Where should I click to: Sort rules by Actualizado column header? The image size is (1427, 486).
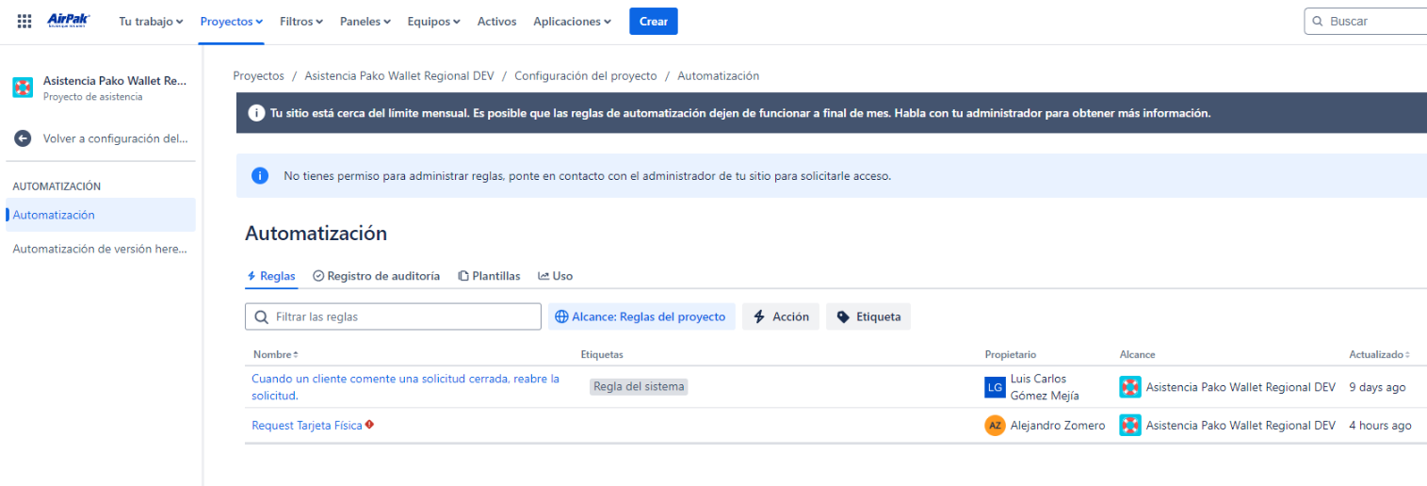(x=1379, y=354)
